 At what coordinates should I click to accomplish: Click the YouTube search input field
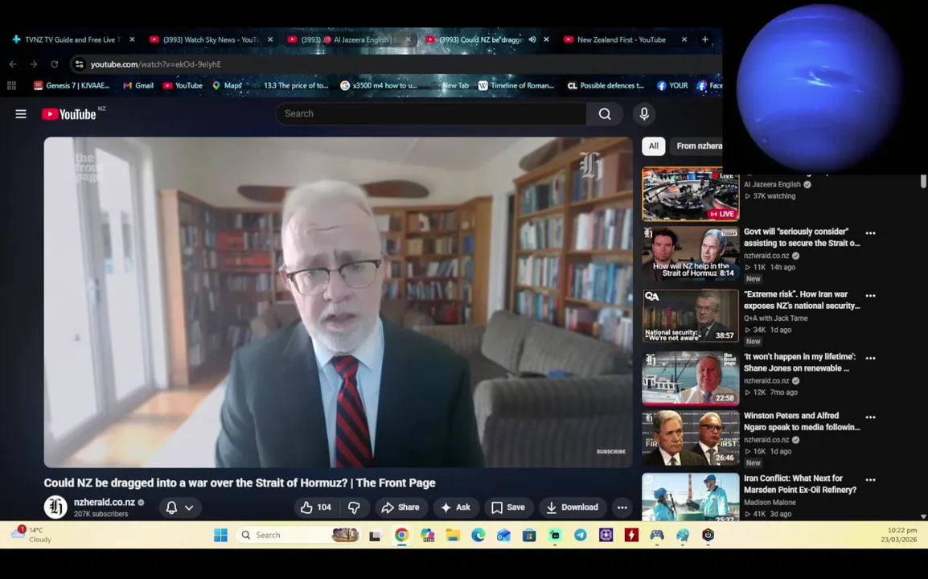click(431, 113)
